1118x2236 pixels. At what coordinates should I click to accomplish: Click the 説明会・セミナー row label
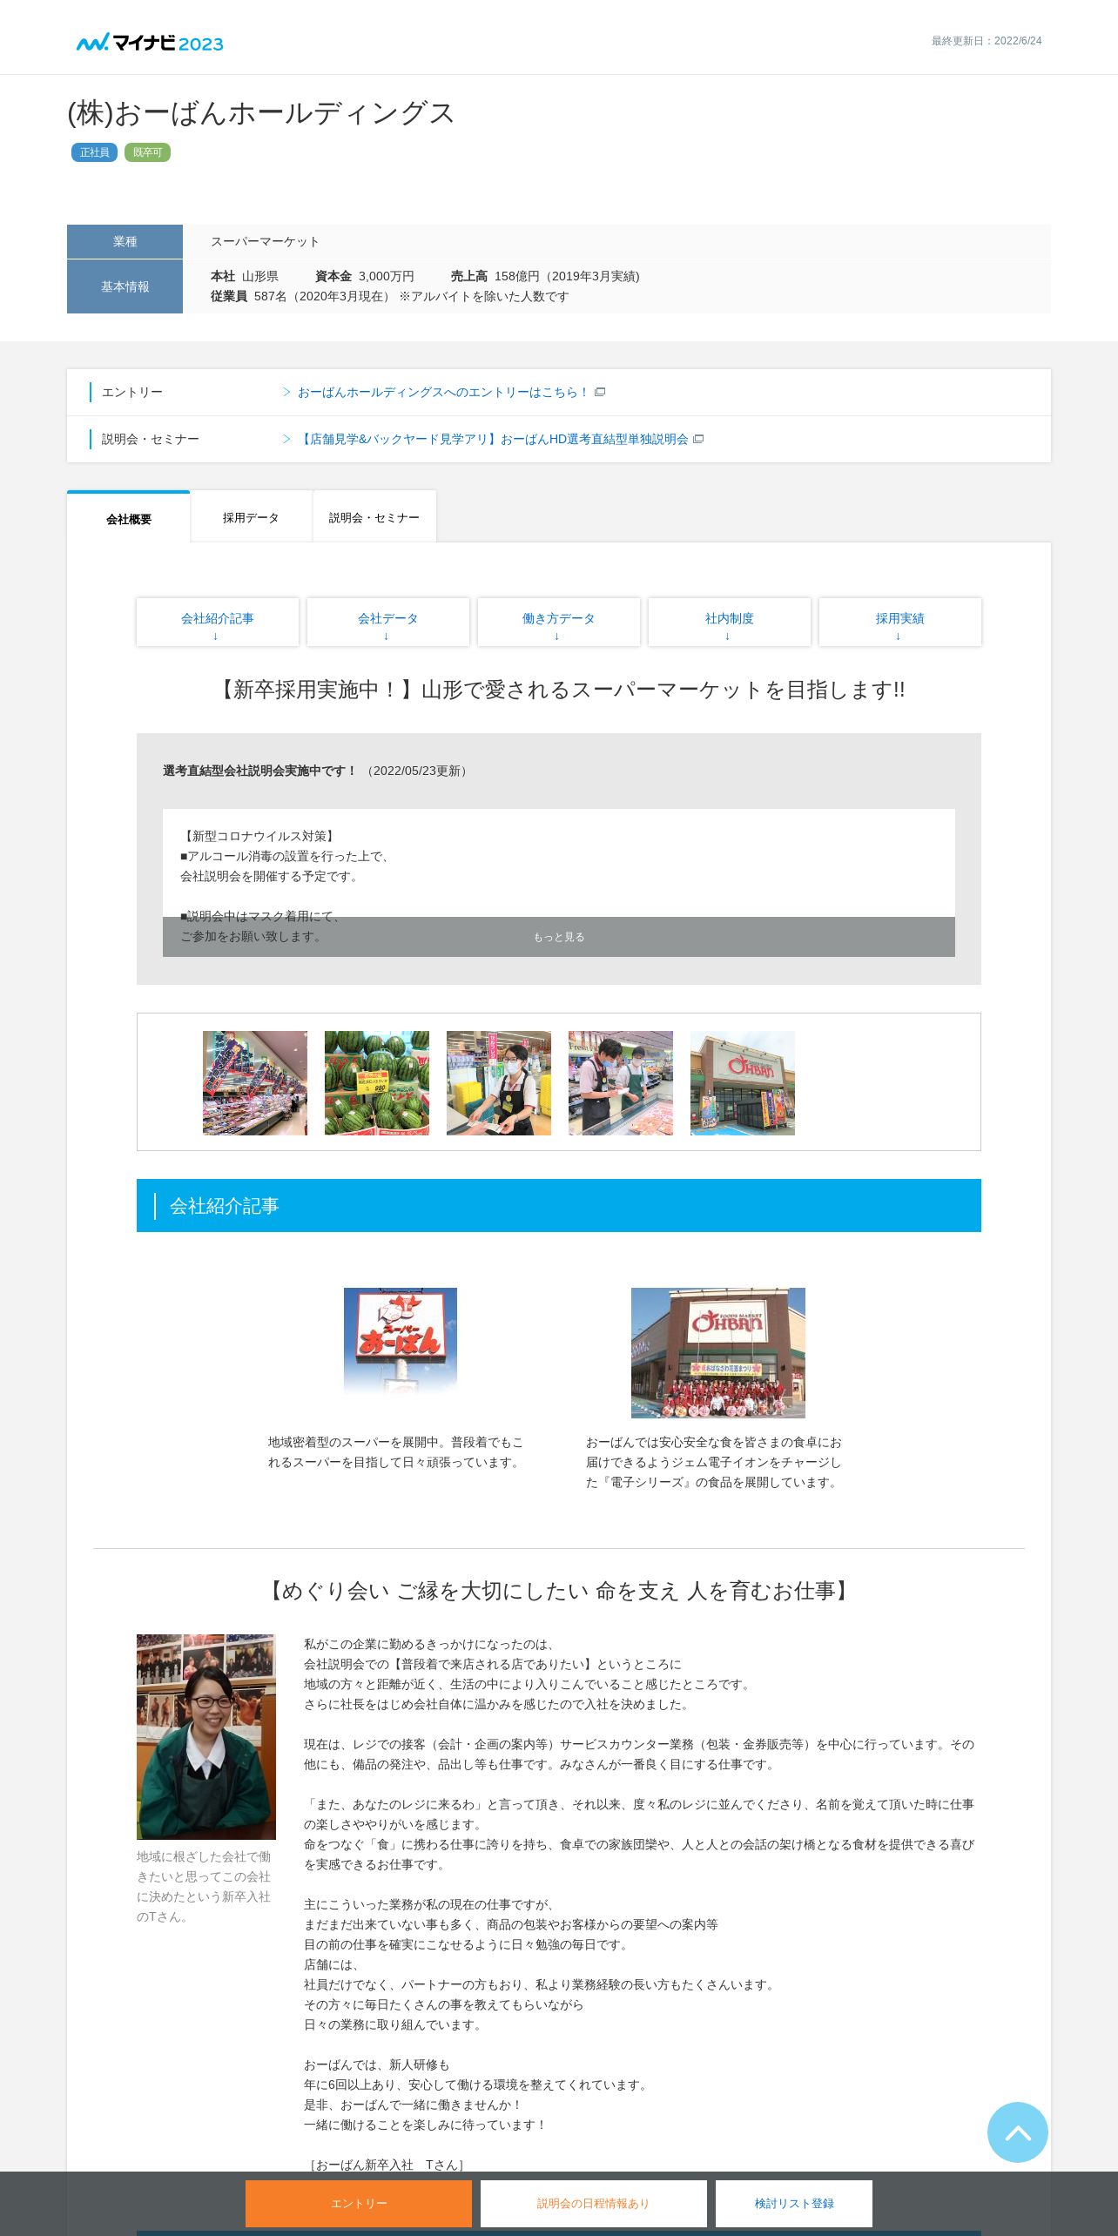[151, 439]
